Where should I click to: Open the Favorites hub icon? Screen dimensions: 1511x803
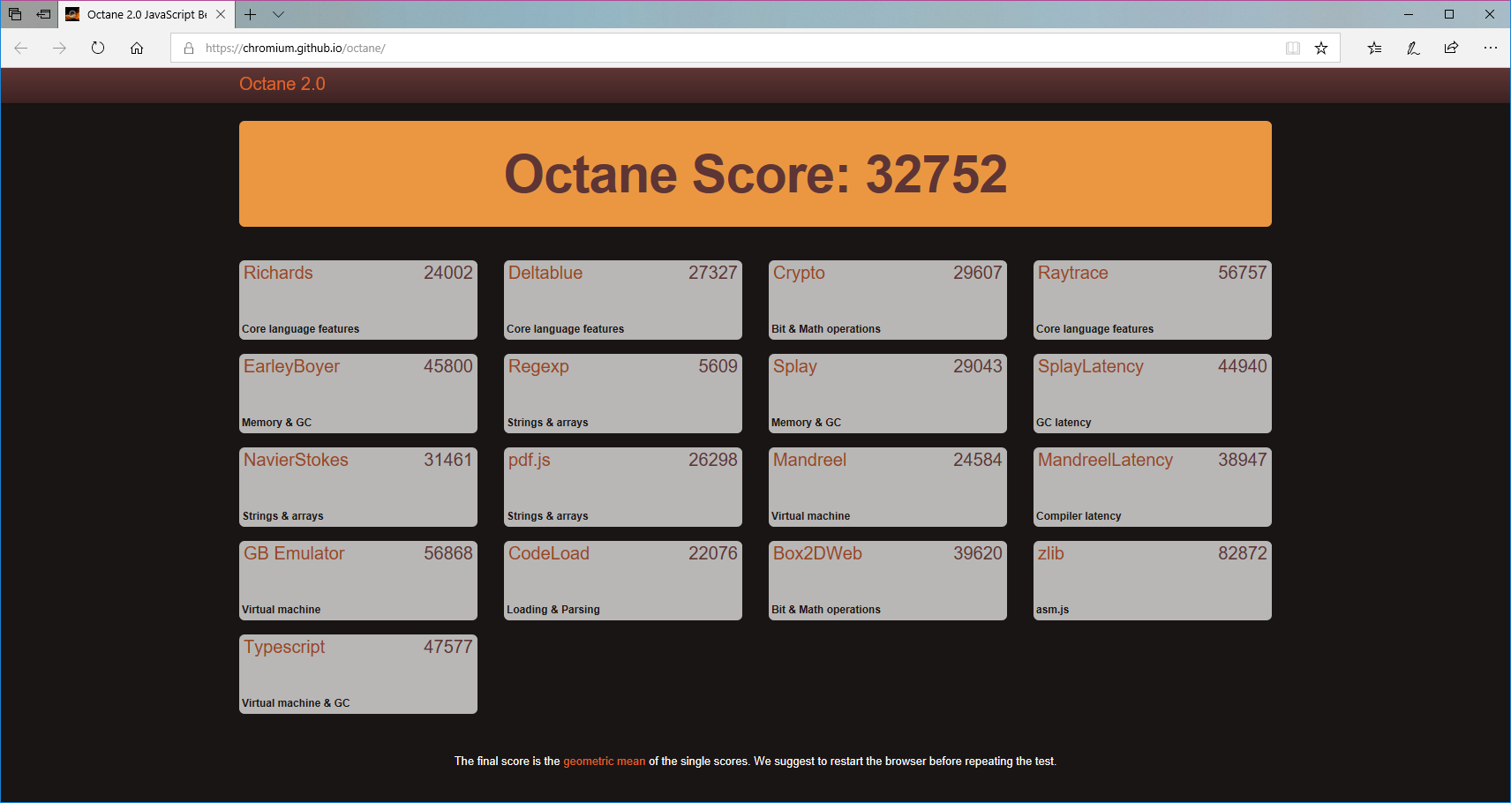click(x=1374, y=48)
